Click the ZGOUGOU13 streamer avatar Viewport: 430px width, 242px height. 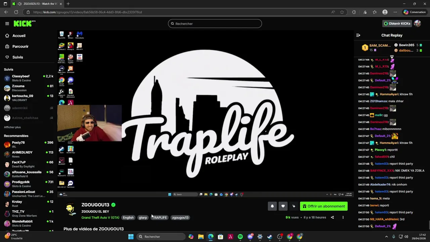(x=71, y=209)
